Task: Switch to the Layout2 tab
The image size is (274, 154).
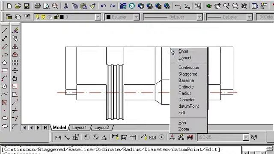Action: 102,127
